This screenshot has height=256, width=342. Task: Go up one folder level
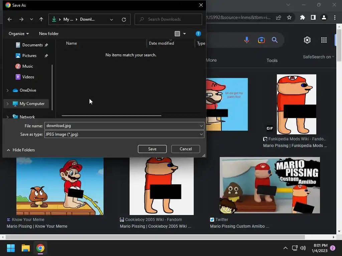point(41,19)
